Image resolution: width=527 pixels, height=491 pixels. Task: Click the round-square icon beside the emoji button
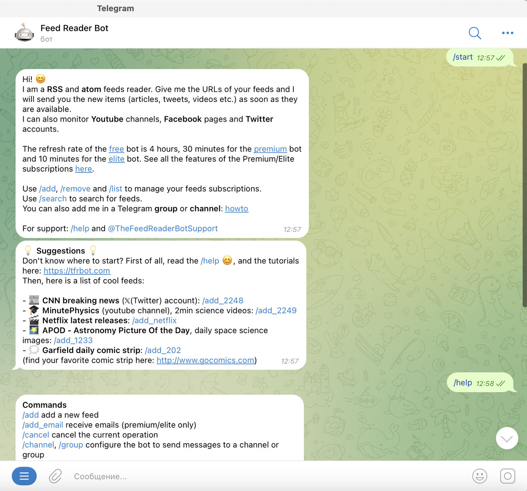[x=507, y=476]
